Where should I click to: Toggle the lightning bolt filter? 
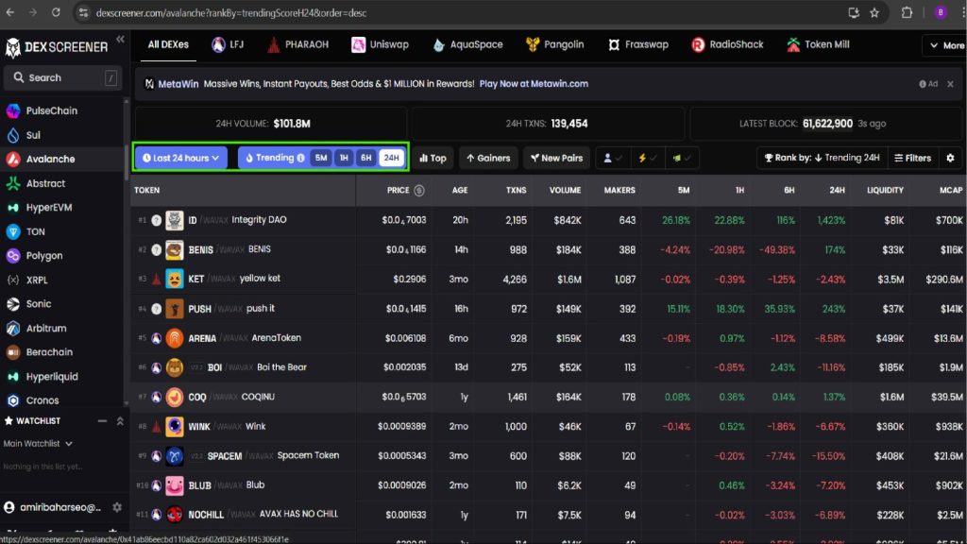pos(647,158)
